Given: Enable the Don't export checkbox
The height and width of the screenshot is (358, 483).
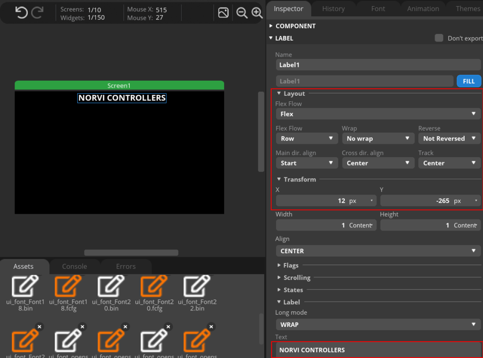Looking at the screenshot, I should click(439, 38).
